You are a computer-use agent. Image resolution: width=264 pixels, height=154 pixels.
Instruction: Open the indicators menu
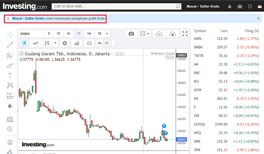click(x=77, y=43)
